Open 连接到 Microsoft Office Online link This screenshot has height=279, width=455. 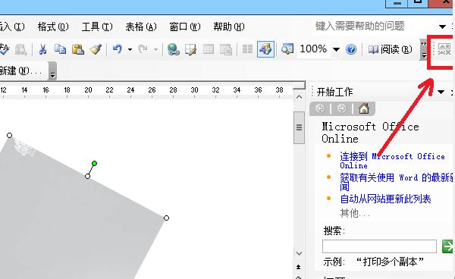pyautogui.click(x=392, y=161)
